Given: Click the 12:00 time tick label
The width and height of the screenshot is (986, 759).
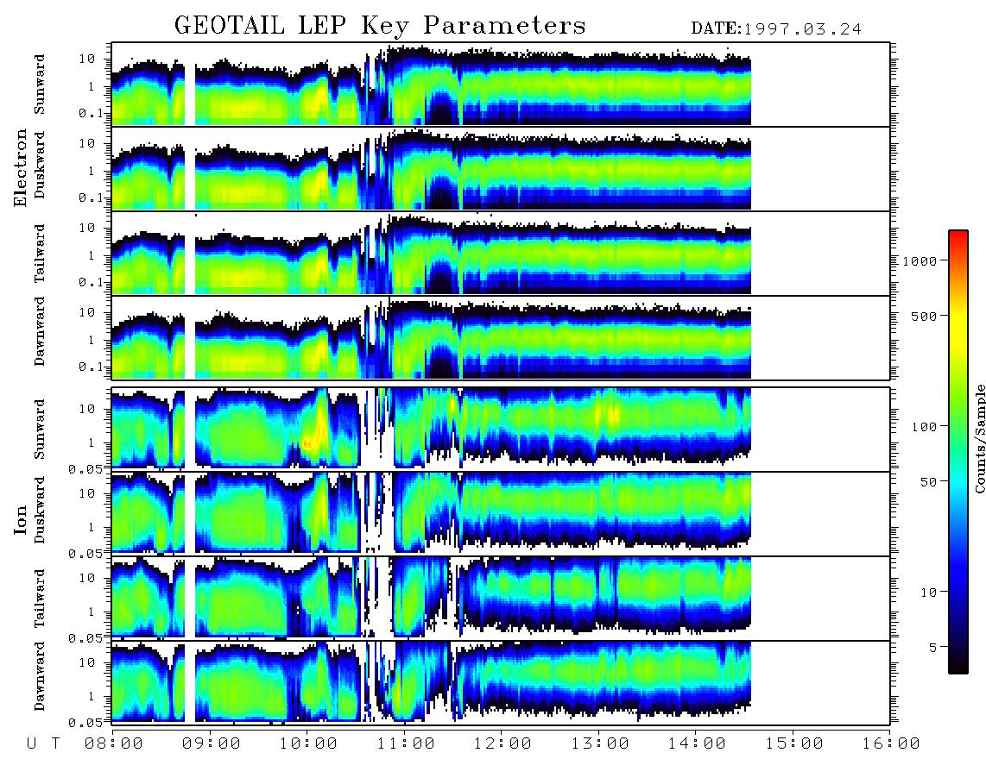Looking at the screenshot, I should tap(502, 744).
